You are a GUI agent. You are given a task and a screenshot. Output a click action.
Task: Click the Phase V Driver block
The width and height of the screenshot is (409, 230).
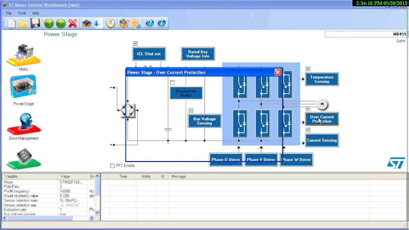261,159
